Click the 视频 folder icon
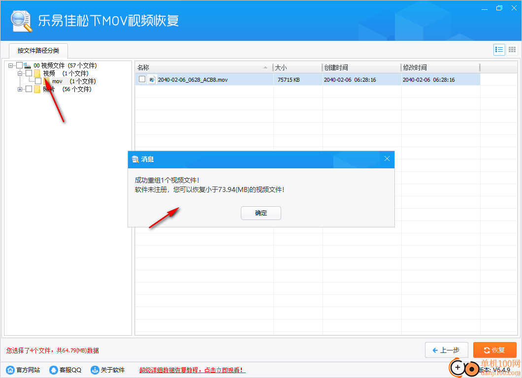Screen dimensions: 522x378 pos(37,73)
